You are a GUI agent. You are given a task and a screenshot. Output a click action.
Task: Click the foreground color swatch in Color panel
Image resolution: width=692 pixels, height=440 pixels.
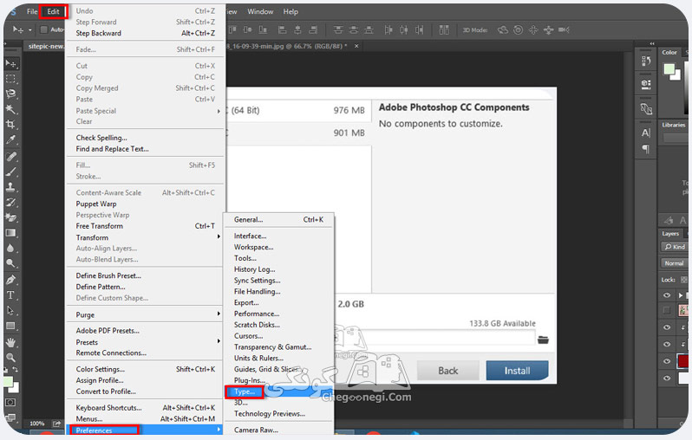point(669,69)
